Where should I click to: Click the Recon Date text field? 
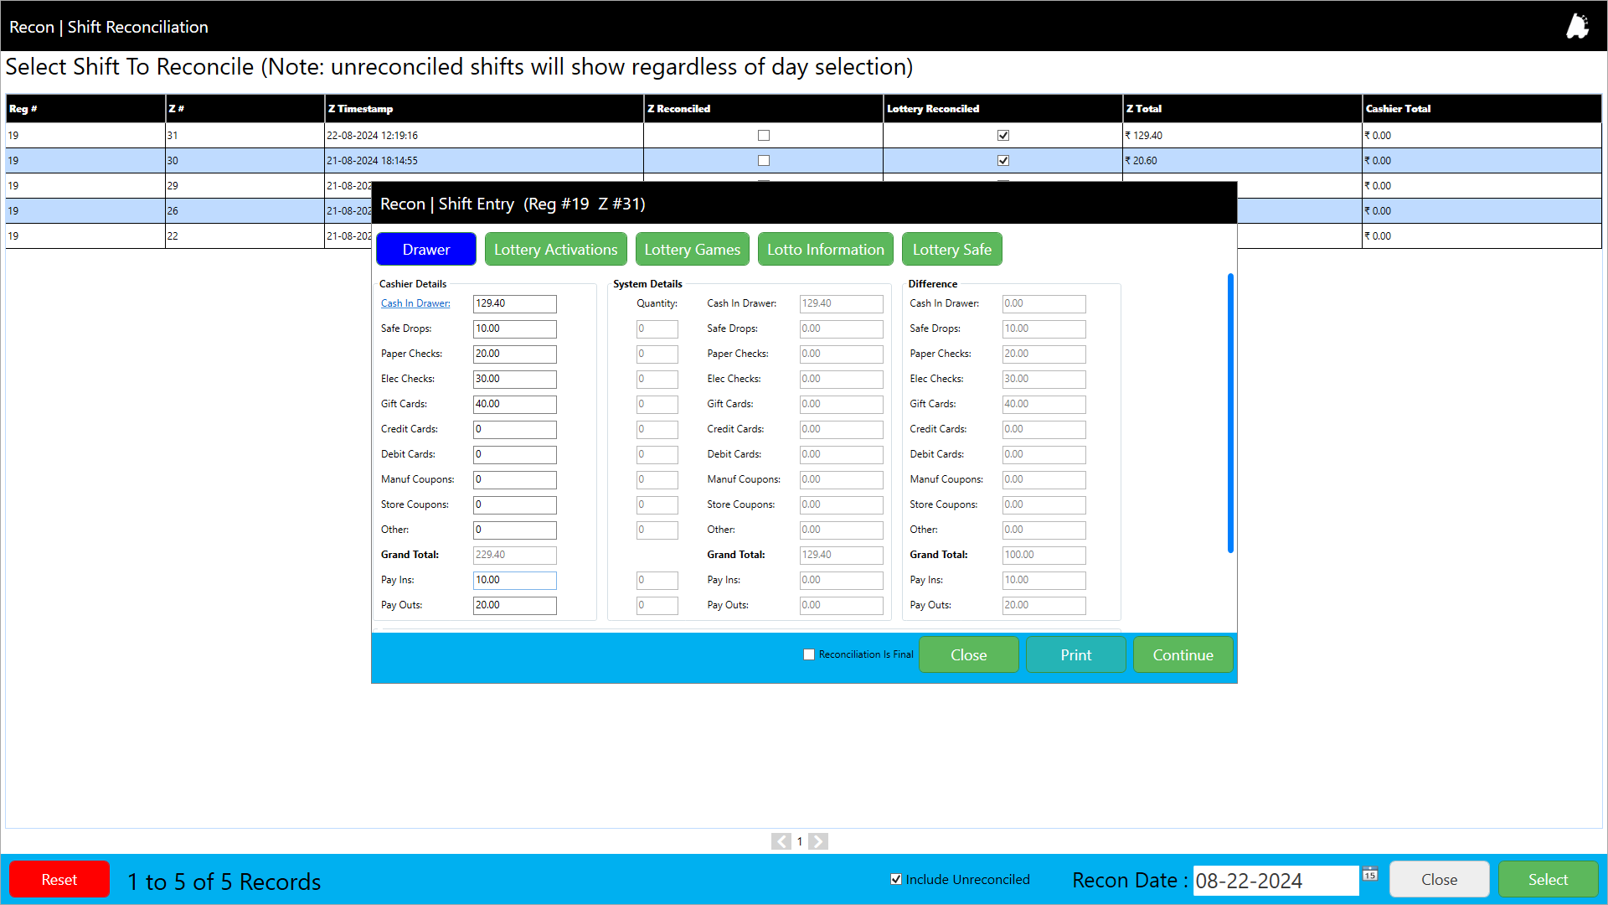(1275, 881)
